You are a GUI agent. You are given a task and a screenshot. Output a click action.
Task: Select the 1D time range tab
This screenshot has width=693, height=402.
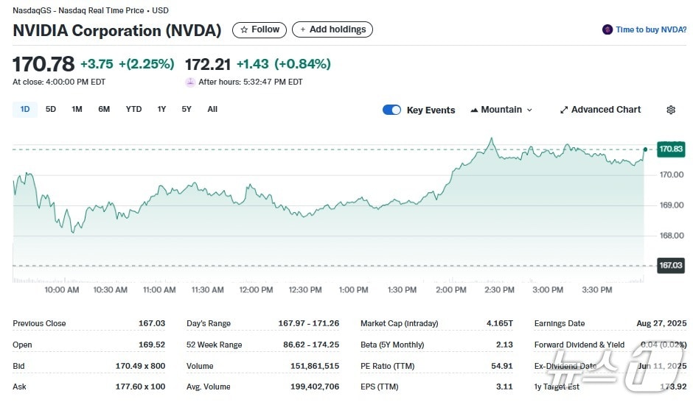[x=25, y=109]
